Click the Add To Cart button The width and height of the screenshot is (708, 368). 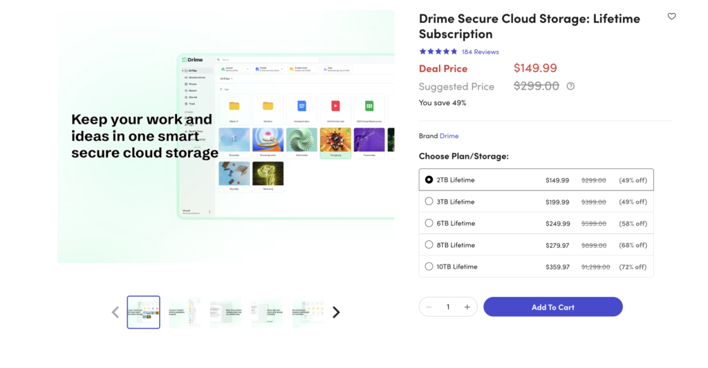552,307
